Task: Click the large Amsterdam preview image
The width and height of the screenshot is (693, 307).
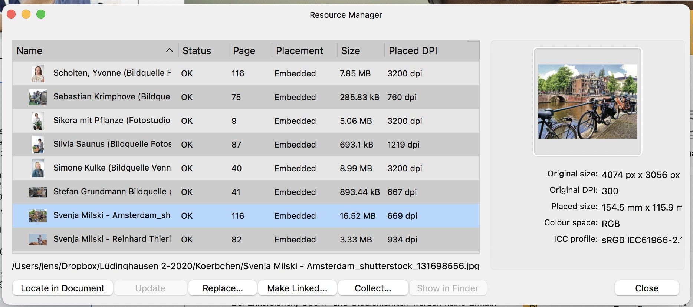Action: [587, 102]
